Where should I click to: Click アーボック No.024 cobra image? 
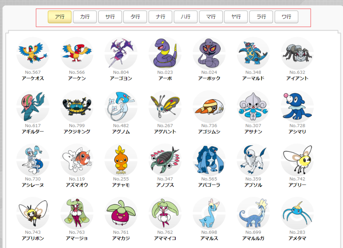pos(209,53)
